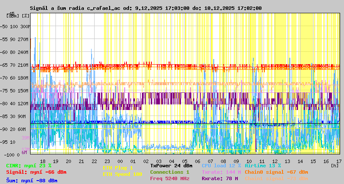Click the blue Šum -88 dBm legend entry
Image resolution: width=344 pixels, height=184 pixels.
tap(32, 181)
